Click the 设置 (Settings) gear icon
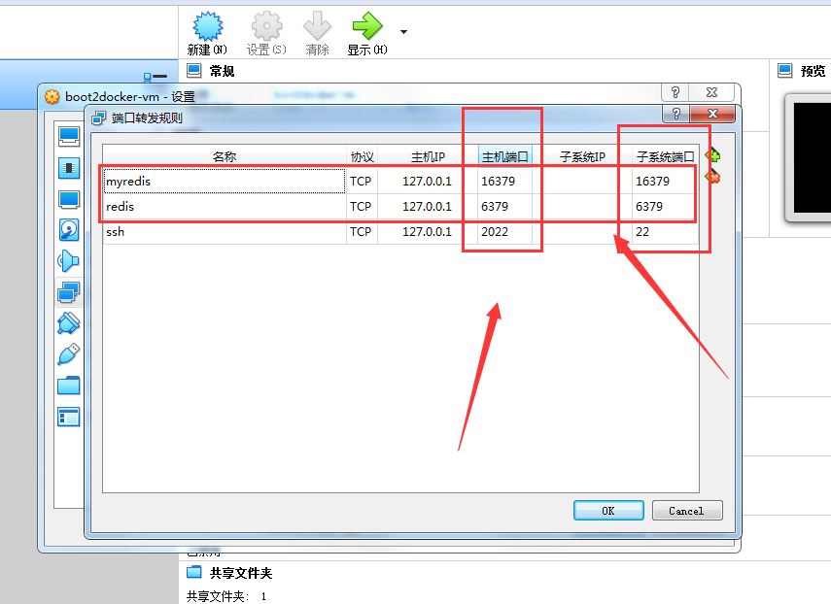 [266, 26]
